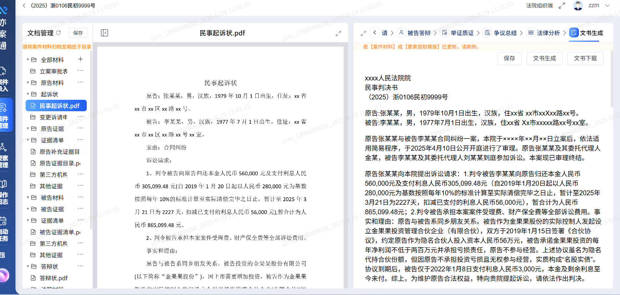
Task: Click the 文书生成 button
Action: tap(544, 58)
